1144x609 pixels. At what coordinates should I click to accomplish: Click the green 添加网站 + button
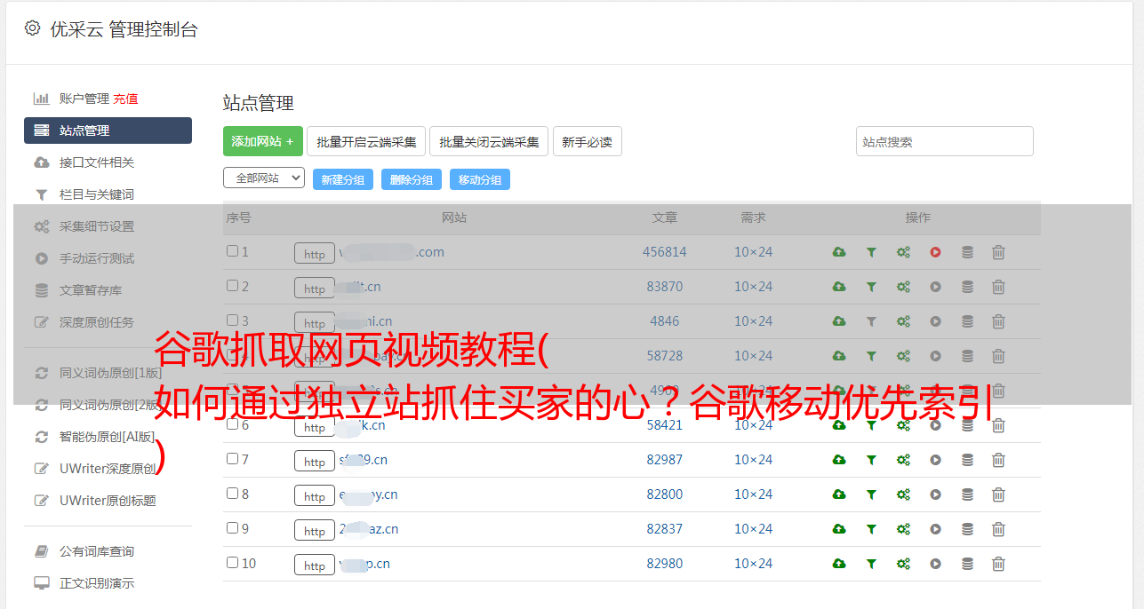click(x=262, y=141)
